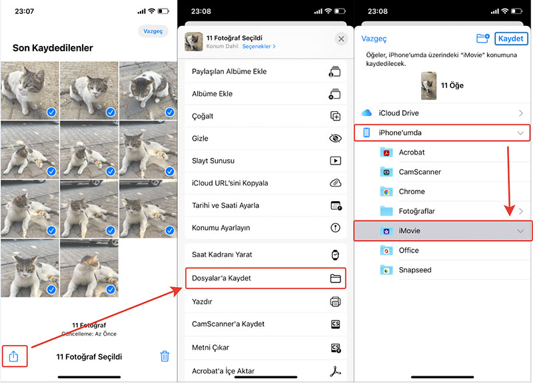Image resolution: width=533 pixels, height=383 pixels.
Task: Choose Dosyalar'a Kaydet from share menu
Action: (265, 278)
